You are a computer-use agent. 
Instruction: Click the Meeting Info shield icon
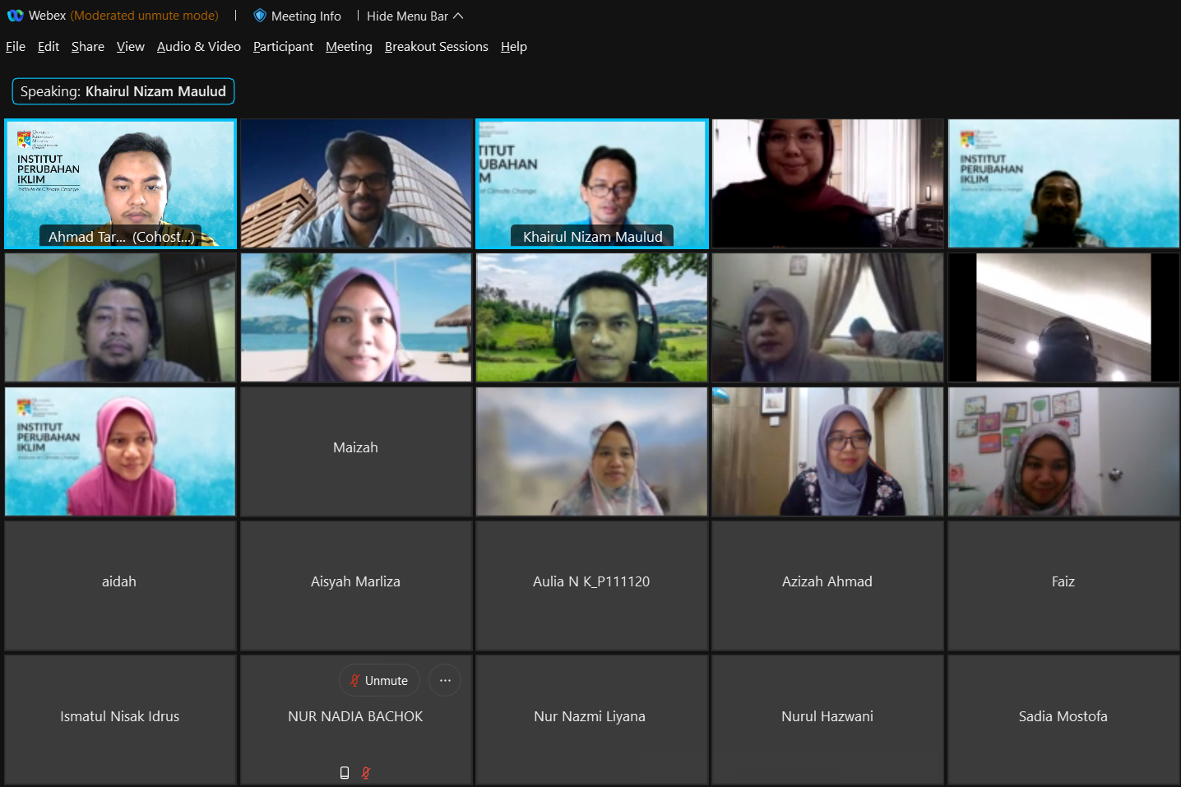tap(260, 16)
